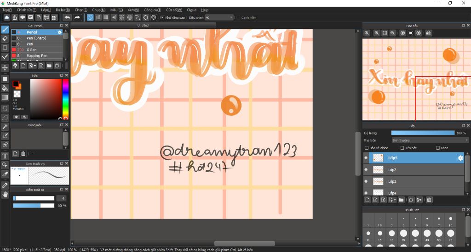Viewport: 471px width, 252px height.
Task: Open the Bộ lọc menu
Action: coord(63,10)
